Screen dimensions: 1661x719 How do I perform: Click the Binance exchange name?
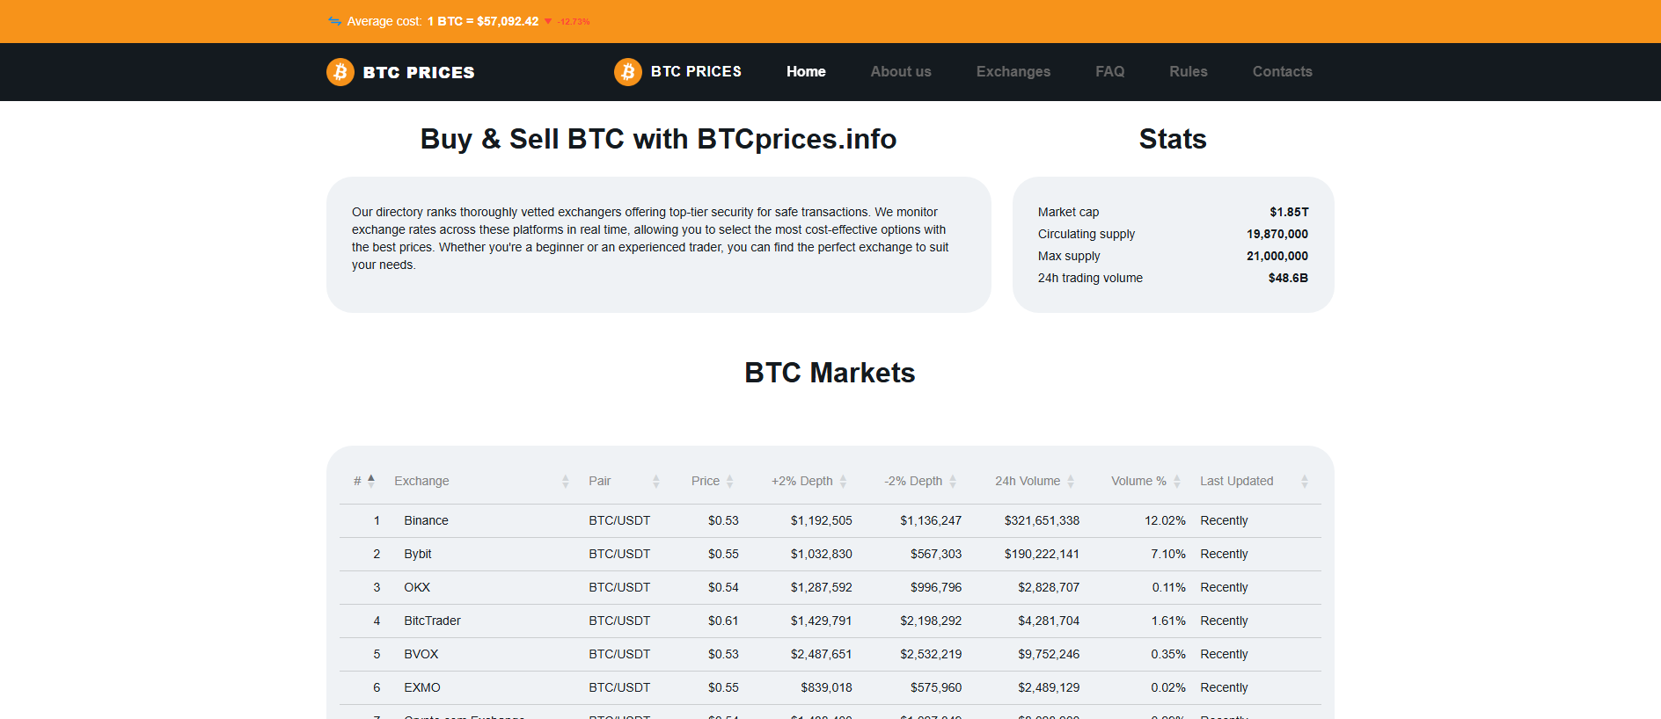click(x=426, y=520)
